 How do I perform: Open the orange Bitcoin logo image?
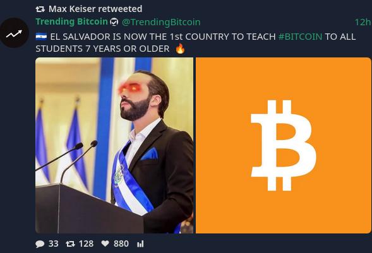pyautogui.click(x=284, y=146)
